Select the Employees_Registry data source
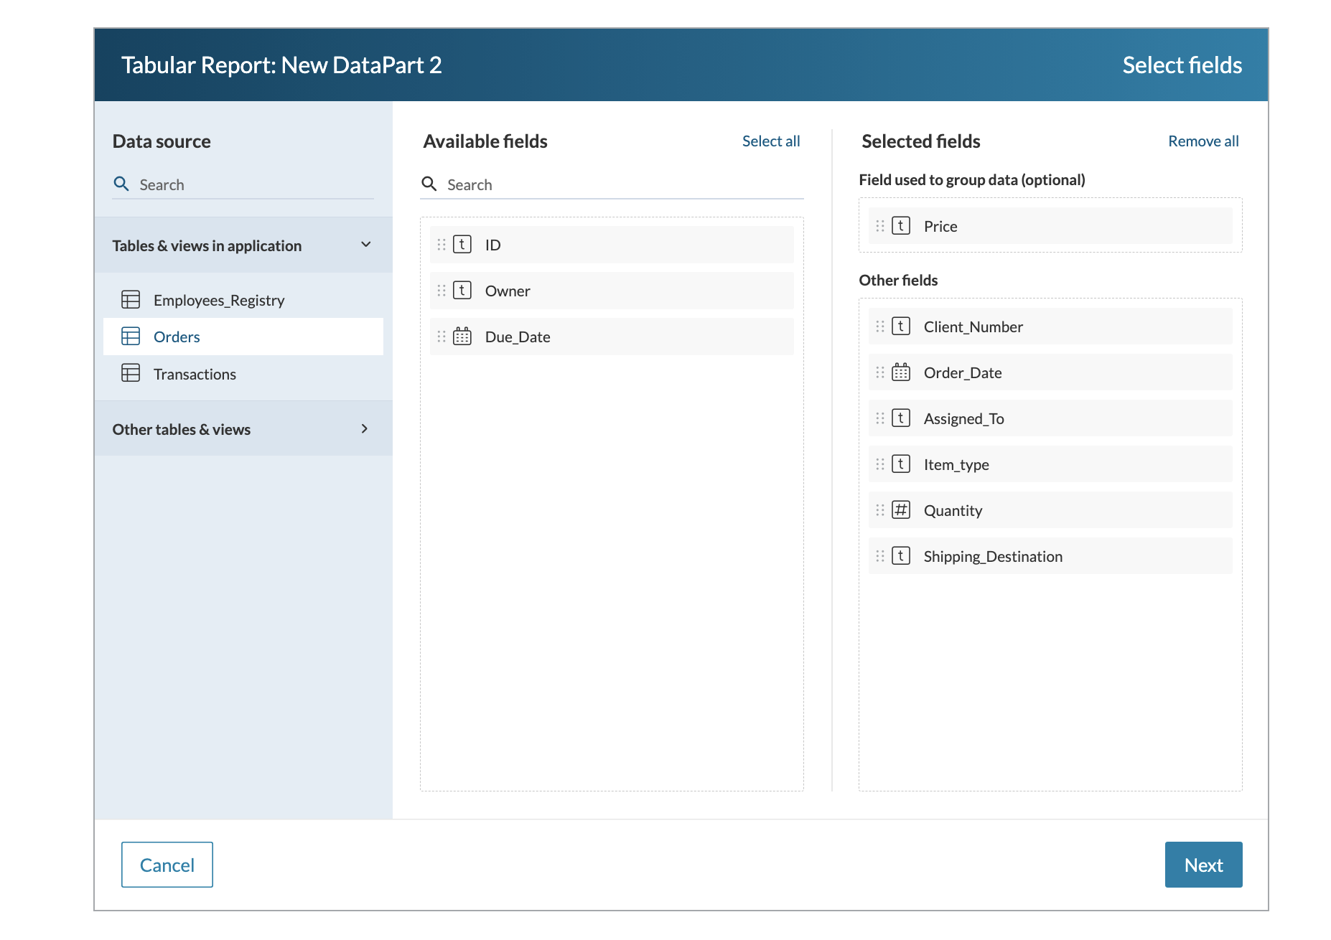1331x940 pixels. 218,299
